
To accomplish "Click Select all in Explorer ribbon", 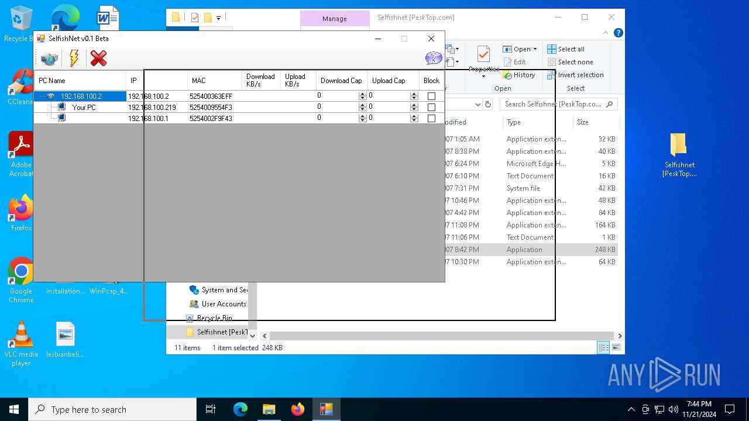I will 566,49.
